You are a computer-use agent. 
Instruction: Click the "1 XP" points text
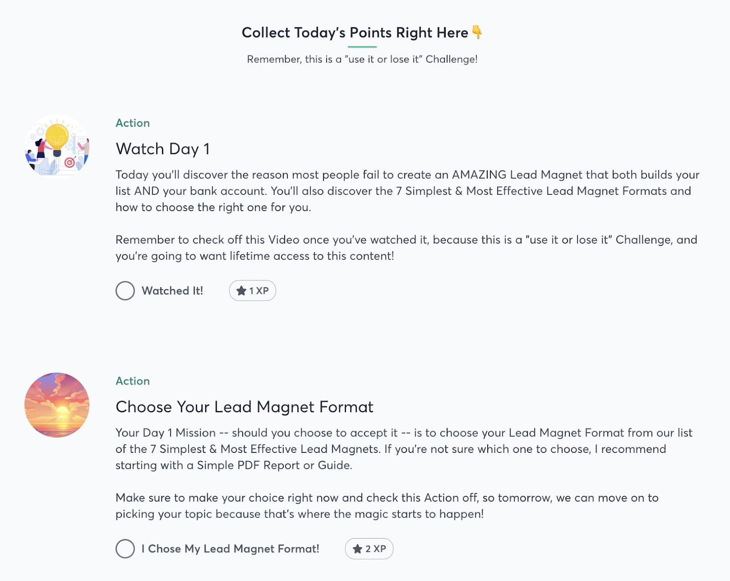point(259,291)
